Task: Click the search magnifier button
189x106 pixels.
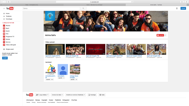Action: pos(83,8)
